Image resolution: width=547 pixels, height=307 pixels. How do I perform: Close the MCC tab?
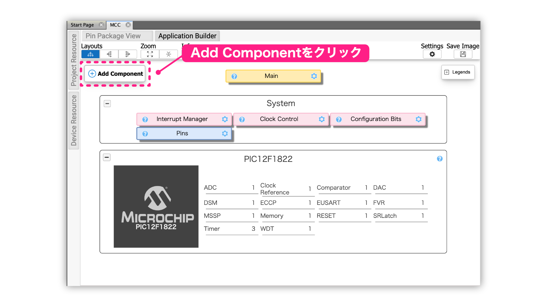[128, 25]
